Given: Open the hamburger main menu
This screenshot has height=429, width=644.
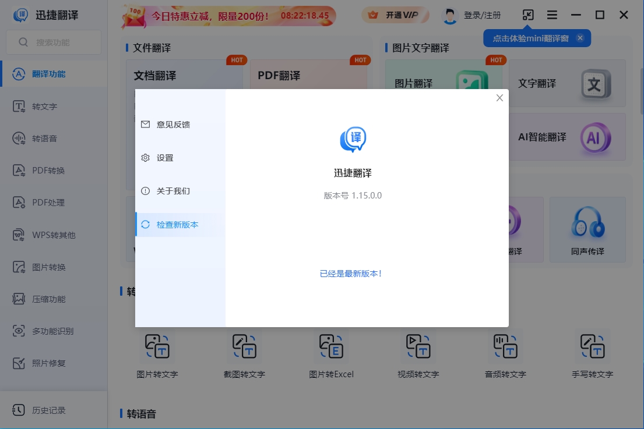Looking at the screenshot, I should pos(552,15).
